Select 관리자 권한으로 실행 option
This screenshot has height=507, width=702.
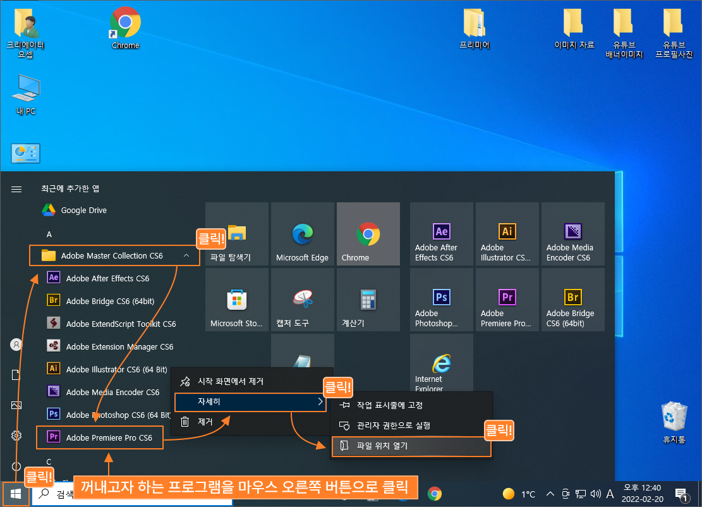(x=411, y=425)
